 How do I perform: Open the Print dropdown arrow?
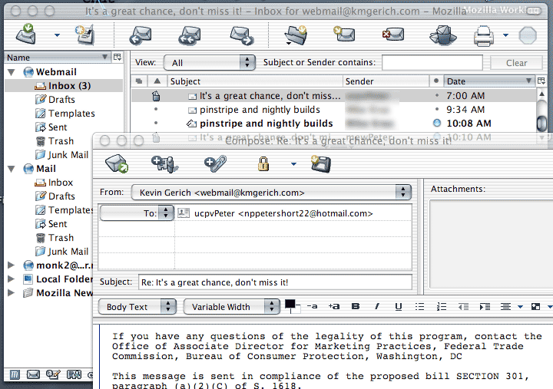(x=505, y=35)
